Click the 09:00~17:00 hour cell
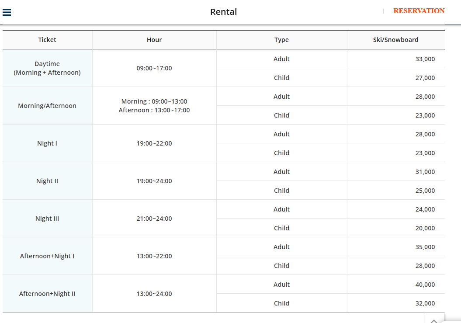This screenshot has width=461, height=323. tap(154, 68)
